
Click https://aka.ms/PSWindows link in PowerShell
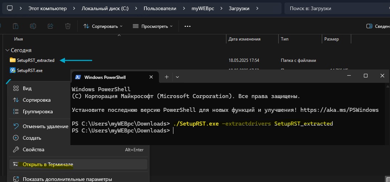point(340,110)
